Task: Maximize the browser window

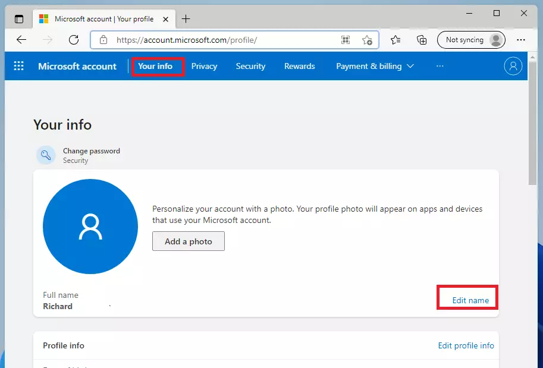Action: pyautogui.click(x=497, y=14)
